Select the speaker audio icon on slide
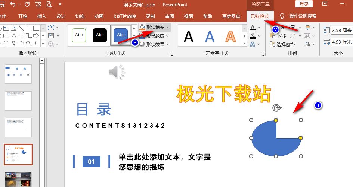The height and width of the screenshot is (187, 353). (x=117, y=72)
